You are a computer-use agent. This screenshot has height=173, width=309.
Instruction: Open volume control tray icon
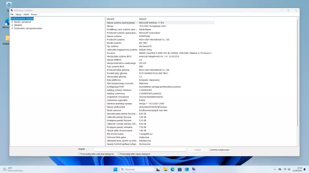289,169
